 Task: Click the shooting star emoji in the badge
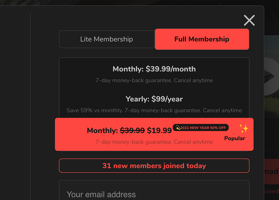pos(178,128)
